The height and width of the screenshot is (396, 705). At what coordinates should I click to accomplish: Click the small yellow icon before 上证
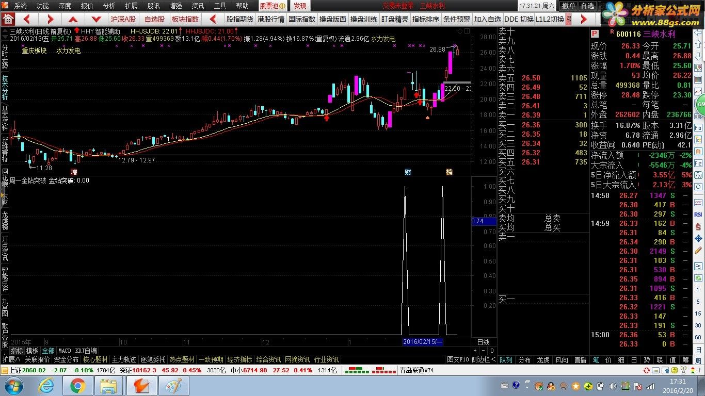click(x=5, y=370)
